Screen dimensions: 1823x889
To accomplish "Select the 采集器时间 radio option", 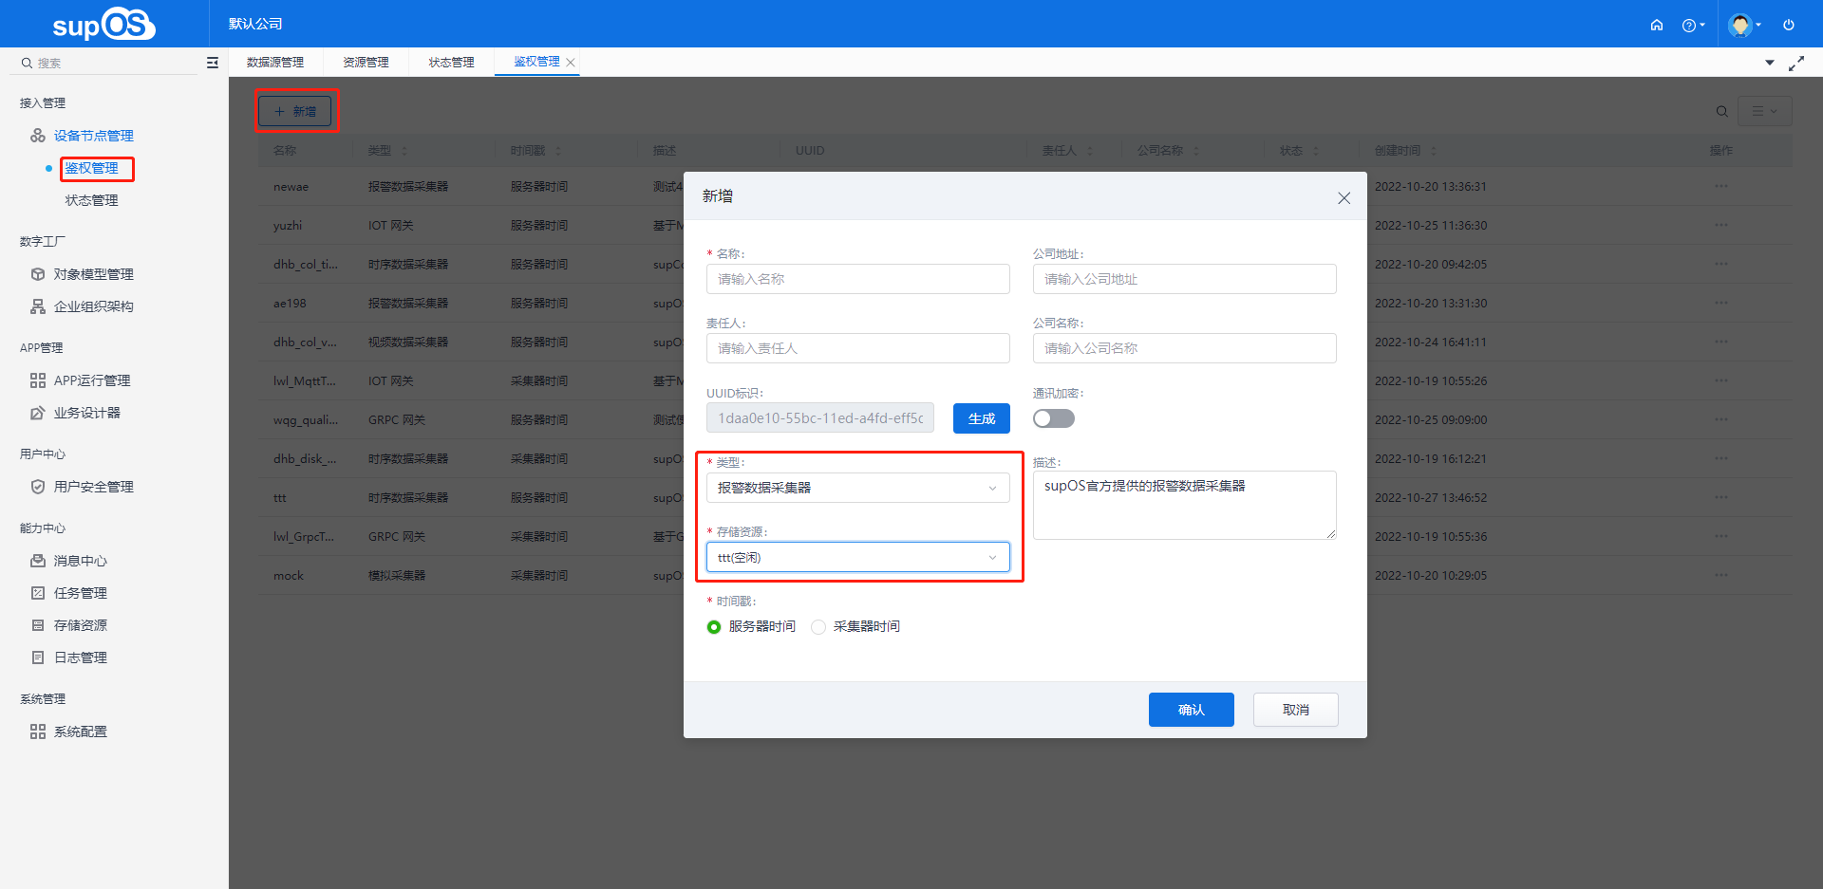I will (818, 627).
